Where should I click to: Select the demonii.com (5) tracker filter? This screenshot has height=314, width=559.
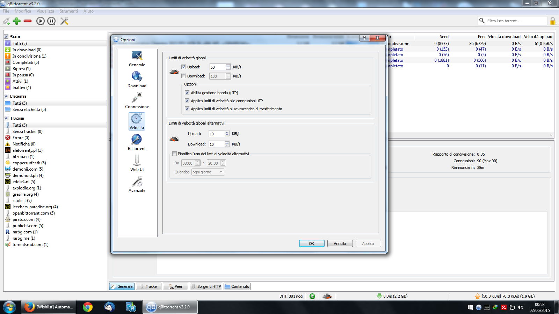coord(28,169)
